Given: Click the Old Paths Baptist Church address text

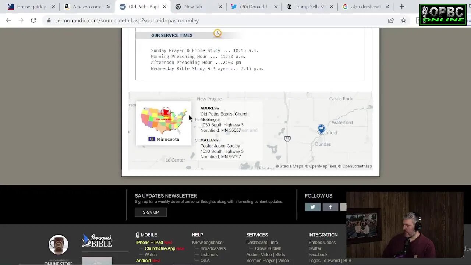Looking at the screenshot, I should pos(224,114).
